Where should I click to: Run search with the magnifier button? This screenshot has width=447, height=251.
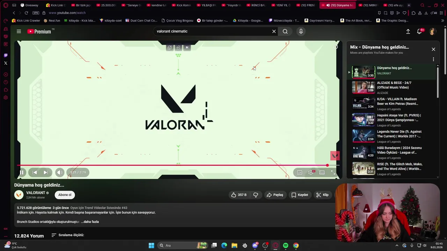click(x=285, y=31)
